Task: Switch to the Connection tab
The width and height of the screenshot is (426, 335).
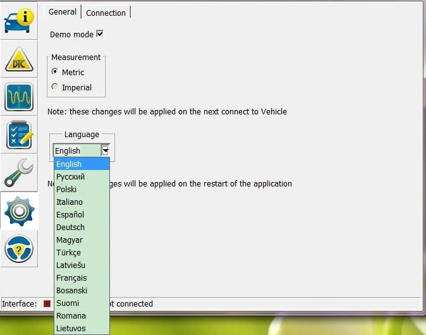Action: tap(106, 13)
